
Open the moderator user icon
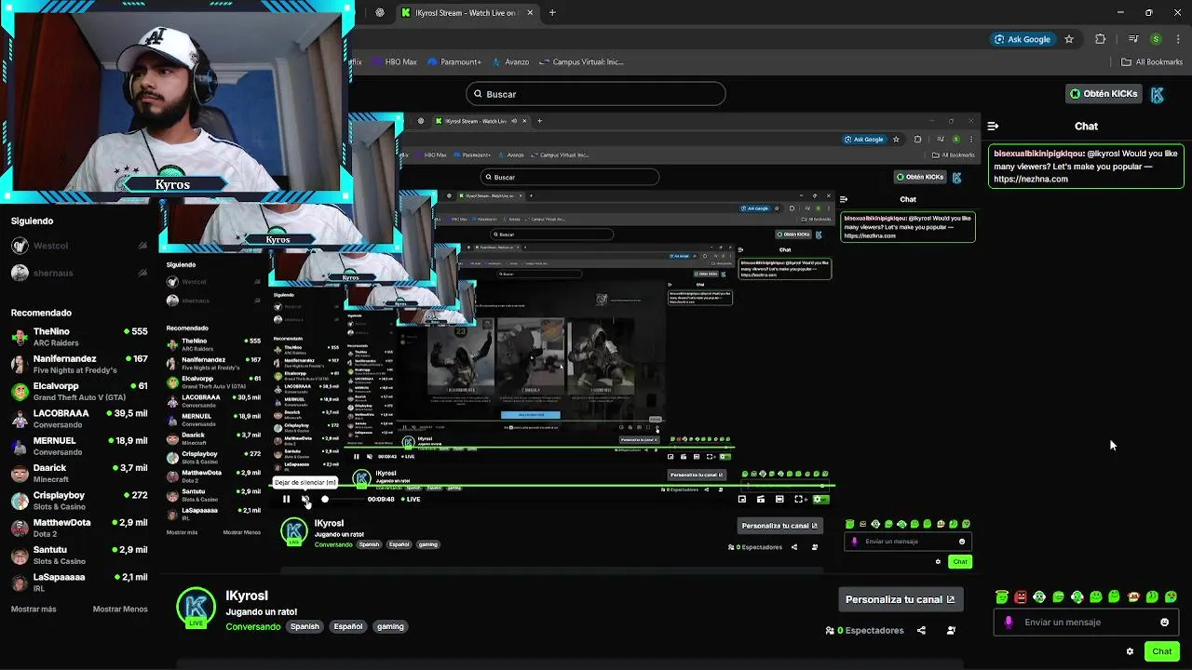coord(951,630)
